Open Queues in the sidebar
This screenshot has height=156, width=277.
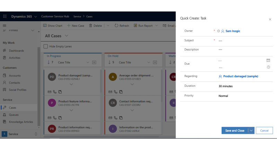14,115
